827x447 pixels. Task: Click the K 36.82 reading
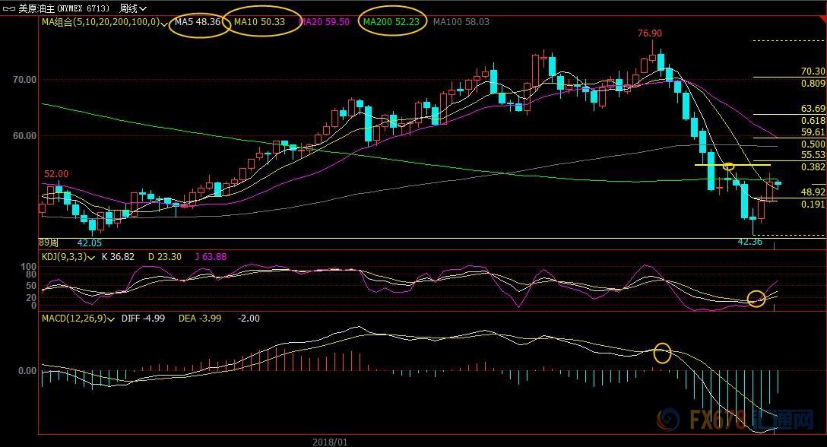point(118,257)
